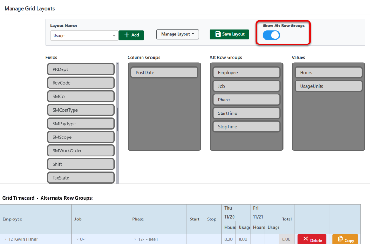Open the Layout Name dropdown showing Usage
This screenshot has width=370, height=244.
[x=84, y=36]
